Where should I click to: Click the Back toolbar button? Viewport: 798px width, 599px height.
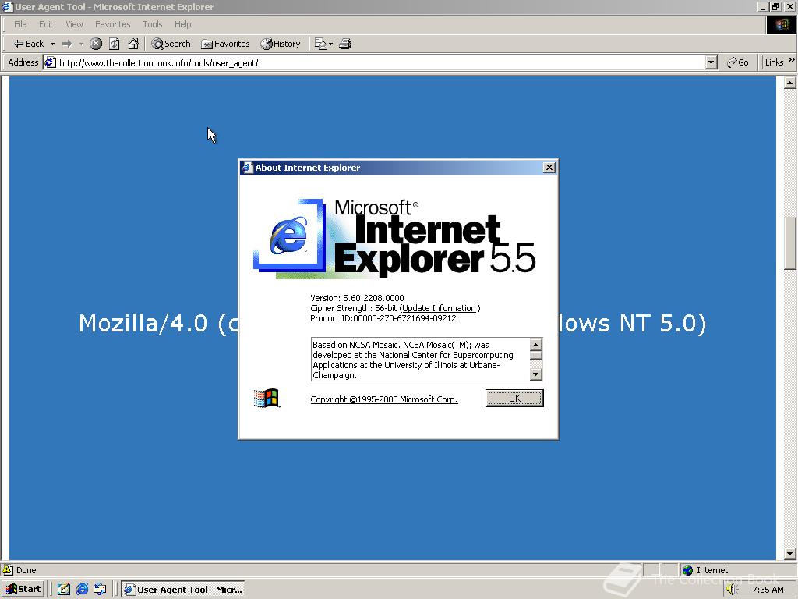(x=28, y=44)
